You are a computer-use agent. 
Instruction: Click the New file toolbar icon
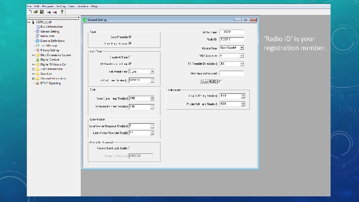pyautogui.click(x=30, y=12)
